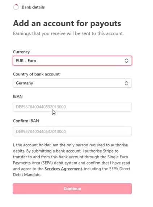The height and width of the screenshot is (207, 153).
Task: Focus the IBAN input field
Action: pyautogui.click(x=72, y=107)
